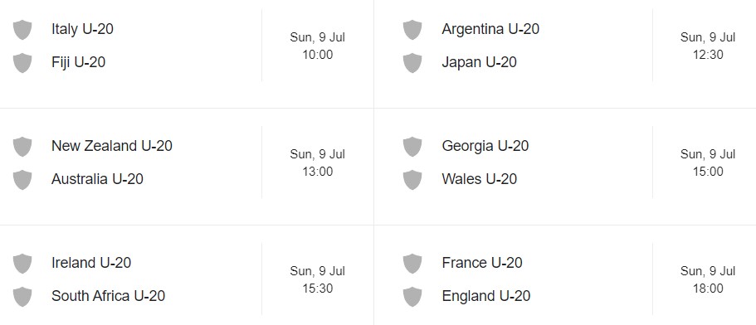Click the 10:00 kickoff time for Italy vs Fiji
This screenshot has width=756, height=325.
click(x=318, y=55)
